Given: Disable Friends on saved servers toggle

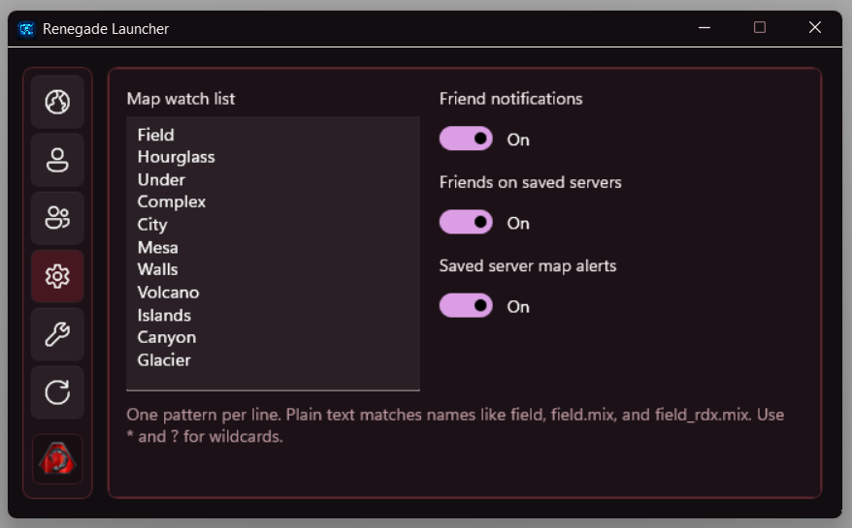Looking at the screenshot, I should [x=466, y=223].
